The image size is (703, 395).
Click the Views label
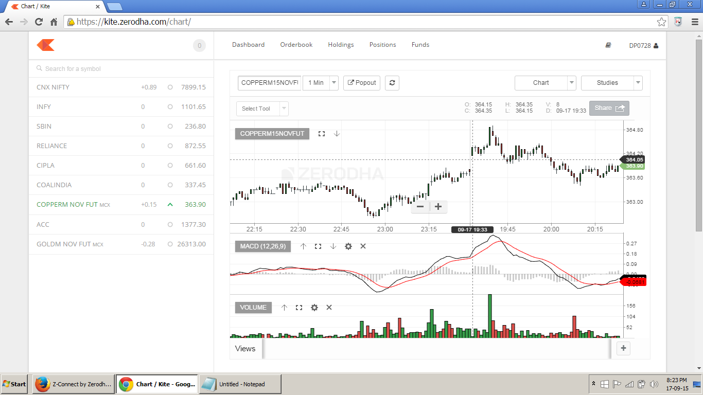(x=245, y=349)
